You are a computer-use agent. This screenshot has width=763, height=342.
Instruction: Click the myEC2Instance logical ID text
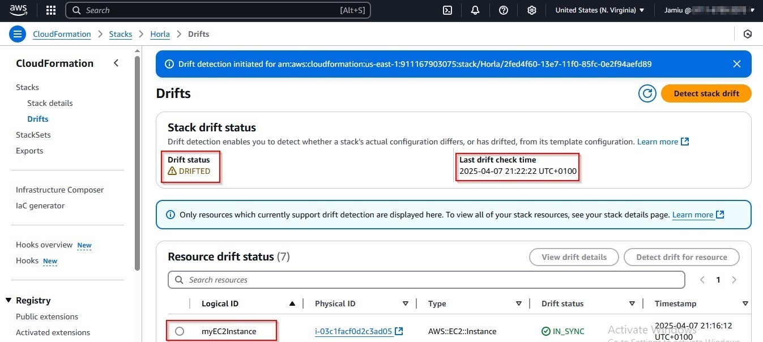tap(229, 331)
